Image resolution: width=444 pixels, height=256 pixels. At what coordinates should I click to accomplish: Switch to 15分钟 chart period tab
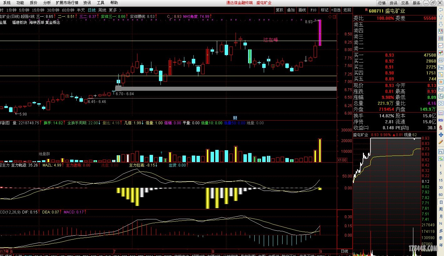click(x=38, y=10)
